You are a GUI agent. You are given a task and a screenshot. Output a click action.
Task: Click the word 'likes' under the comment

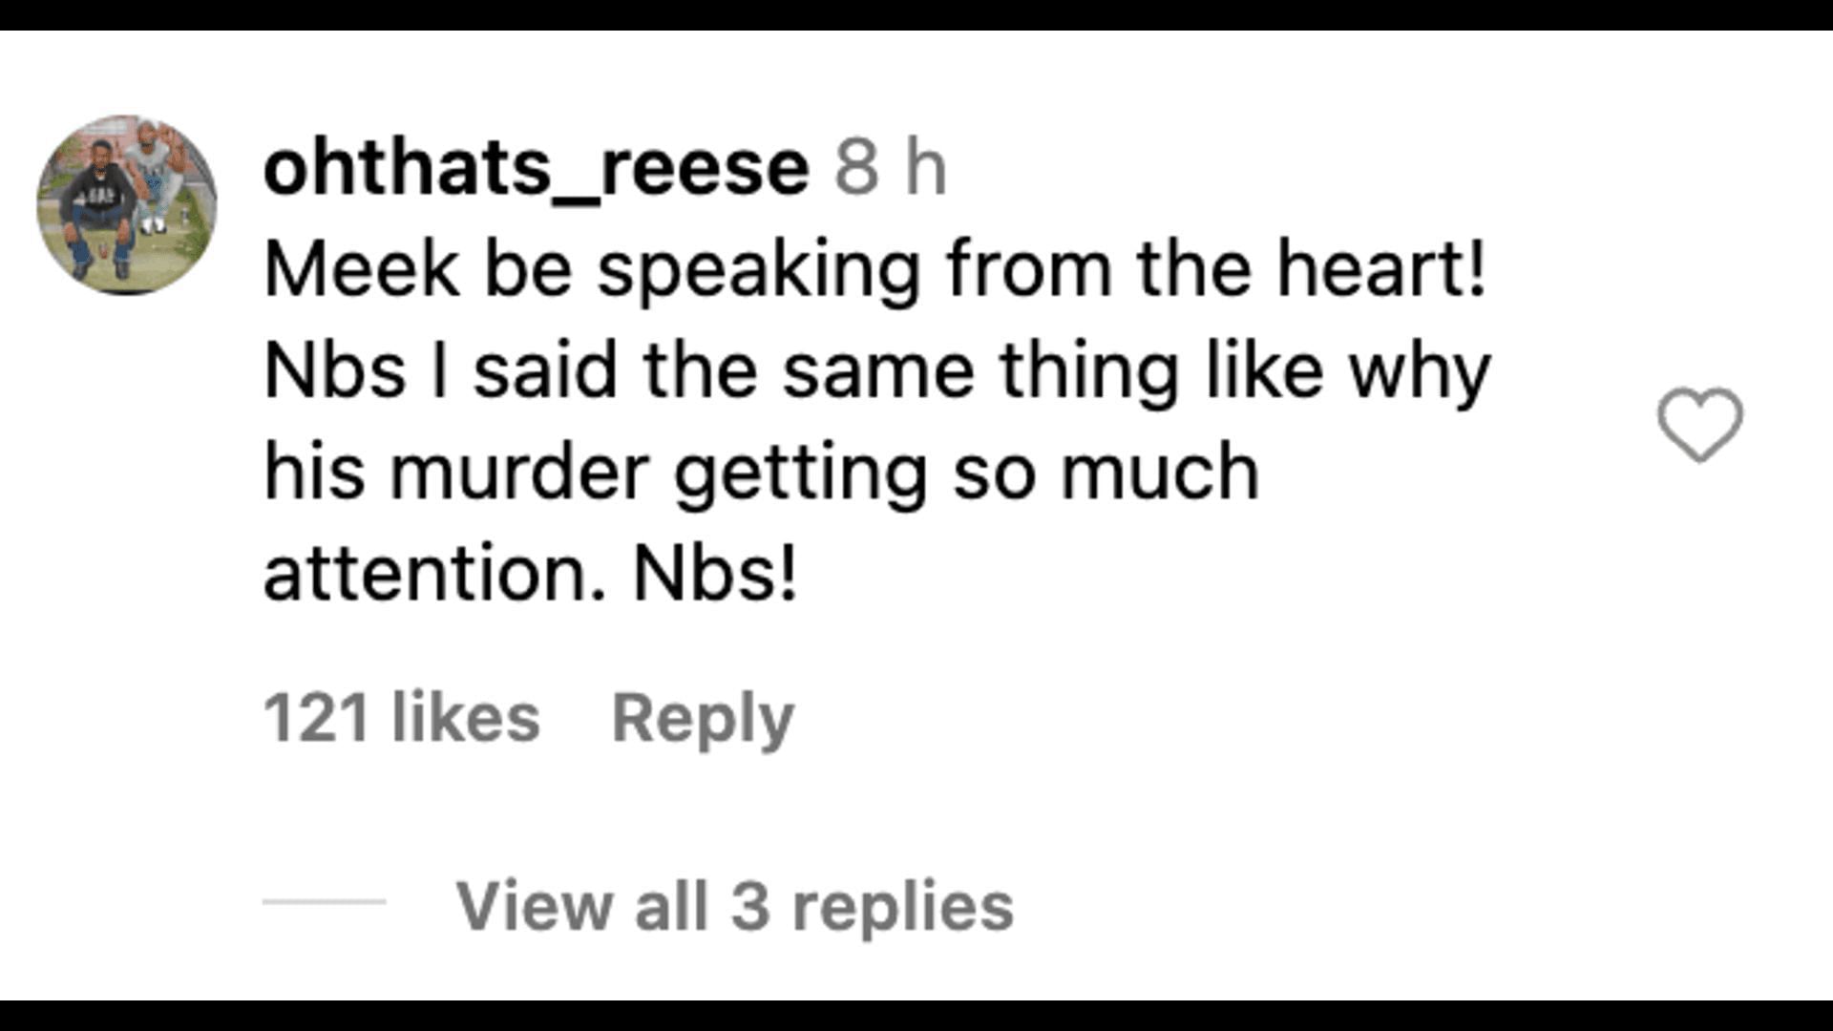click(x=467, y=717)
